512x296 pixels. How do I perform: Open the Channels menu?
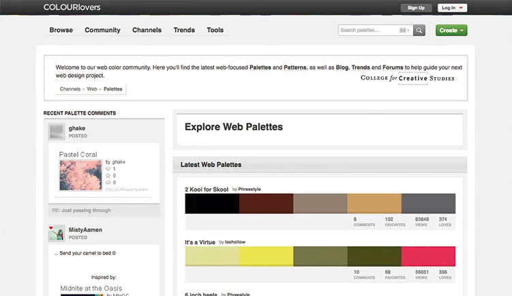pyautogui.click(x=147, y=30)
